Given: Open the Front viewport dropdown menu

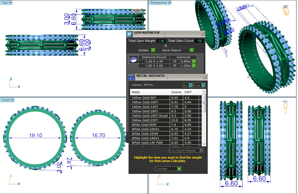Looking at the screenshot, I should point(13,100).
